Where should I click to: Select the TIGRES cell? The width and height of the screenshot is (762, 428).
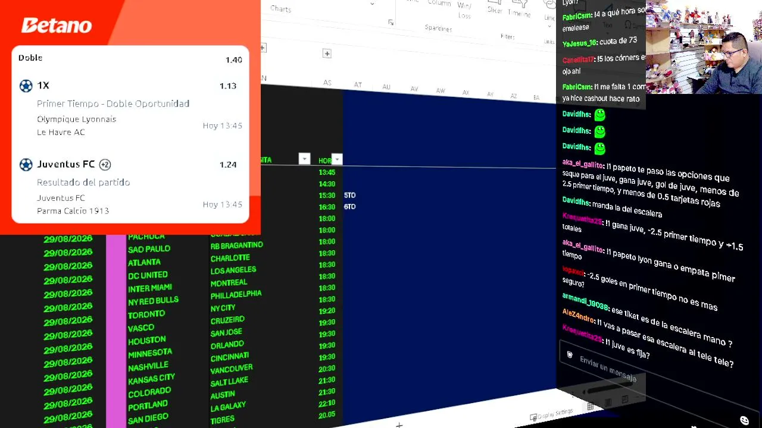pos(222,420)
